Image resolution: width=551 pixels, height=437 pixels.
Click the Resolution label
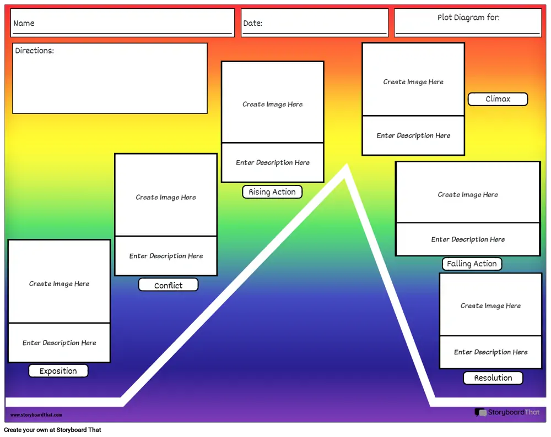[x=493, y=378]
